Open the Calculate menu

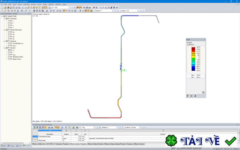pos(26,4)
